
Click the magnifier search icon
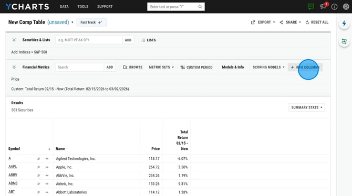coord(200,7)
